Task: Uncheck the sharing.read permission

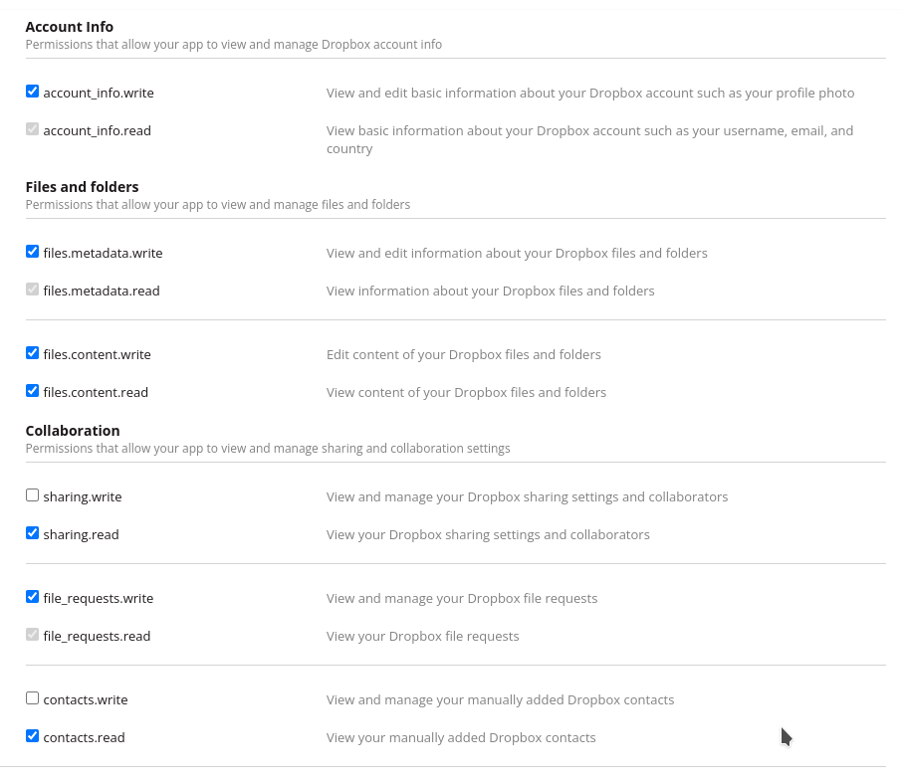Action: point(32,532)
